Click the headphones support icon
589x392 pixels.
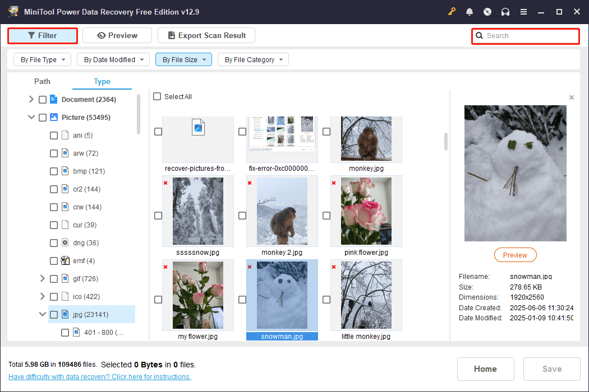pos(505,12)
